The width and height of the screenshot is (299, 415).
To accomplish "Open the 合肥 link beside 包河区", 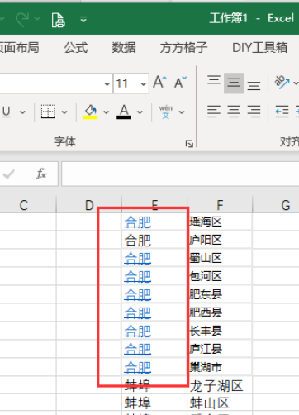I will click(138, 276).
